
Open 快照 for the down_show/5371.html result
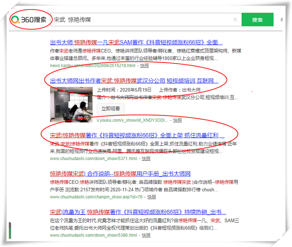pos(146,159)
